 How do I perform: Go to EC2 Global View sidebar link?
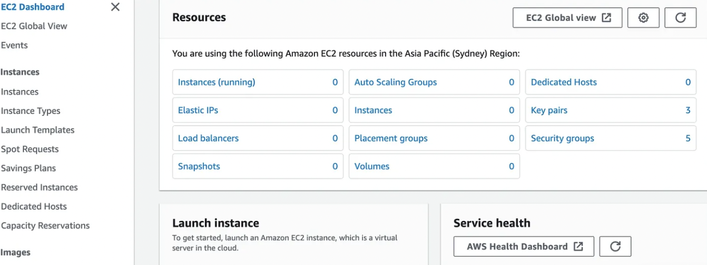(34, 26)
